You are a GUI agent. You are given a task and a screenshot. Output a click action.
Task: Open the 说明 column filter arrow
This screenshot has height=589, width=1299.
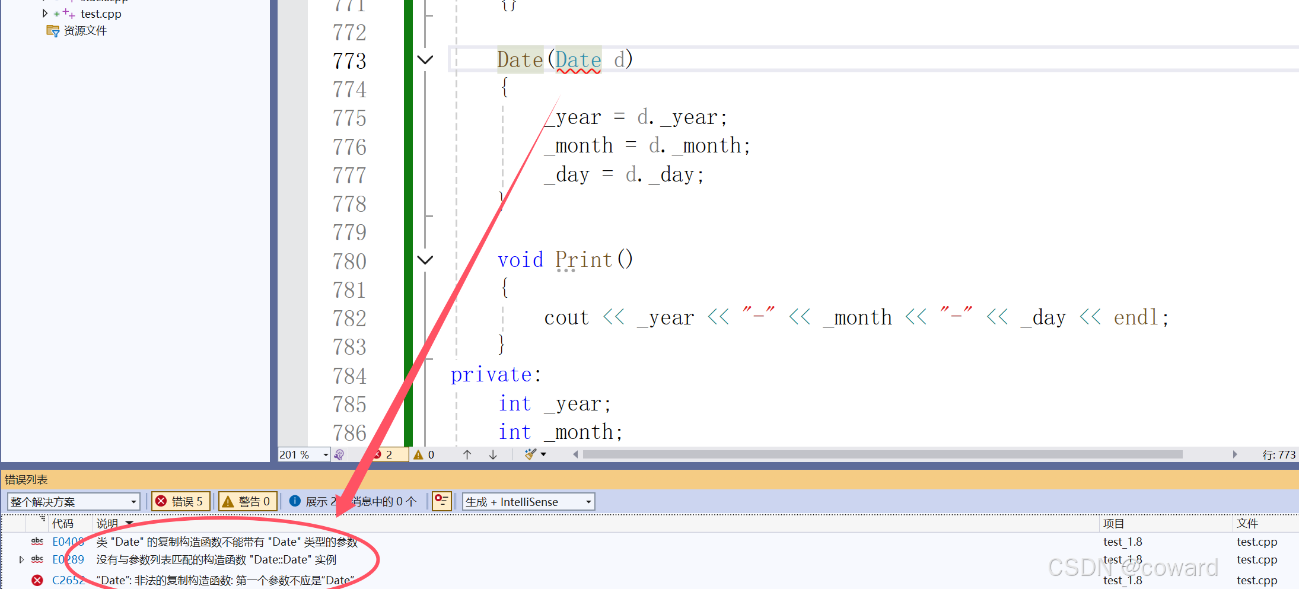[129, 524]
